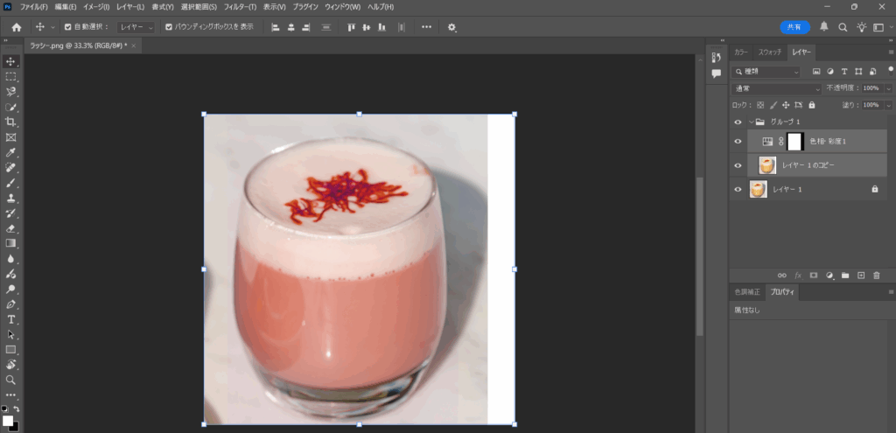Select the レイヤー 1 layer thumbnail
The image size is (896, 433).
(x=759, y=188)
